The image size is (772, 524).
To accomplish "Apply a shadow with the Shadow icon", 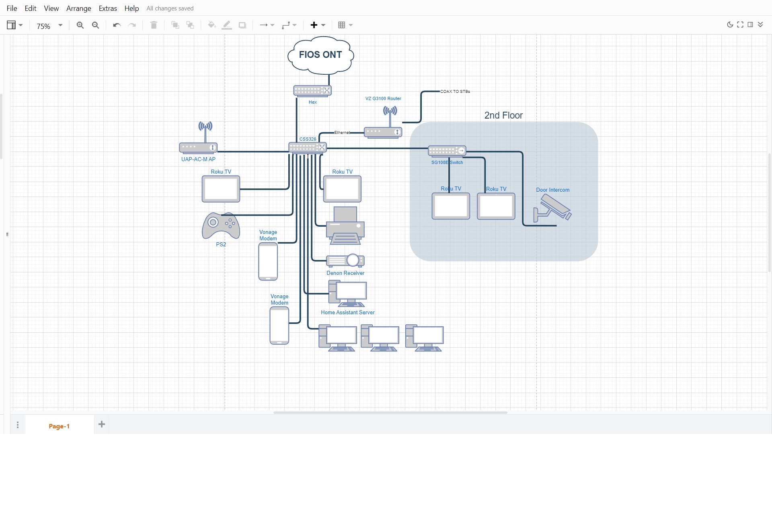I will point(242,25).
